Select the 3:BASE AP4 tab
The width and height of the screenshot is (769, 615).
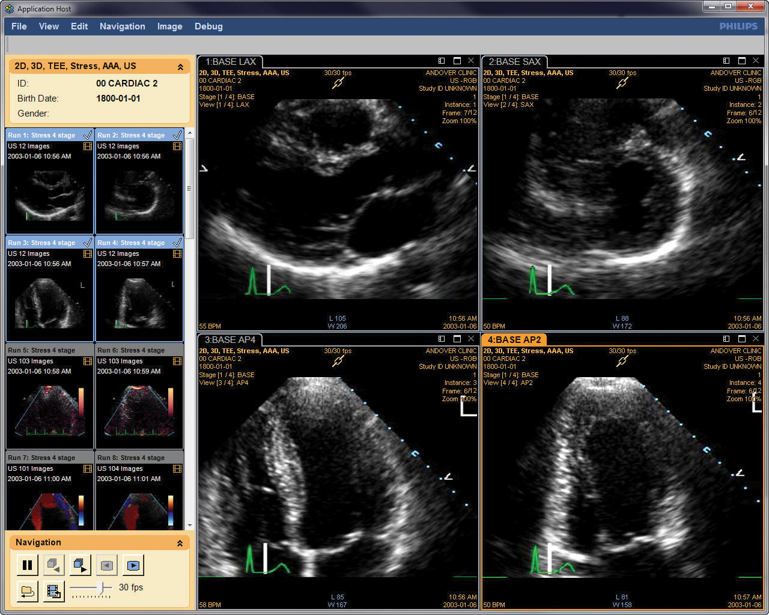[x=230, y=340]
